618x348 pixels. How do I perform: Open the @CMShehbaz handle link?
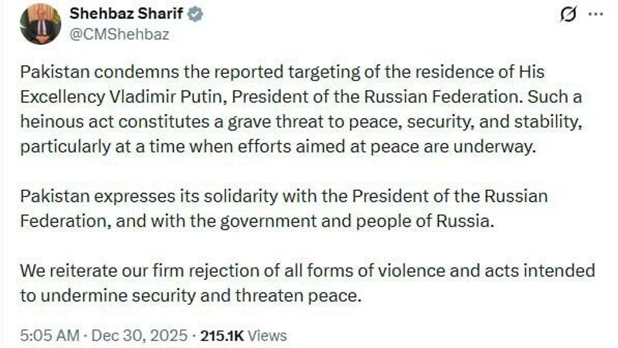pyautogui.click(x=119, y=34)
